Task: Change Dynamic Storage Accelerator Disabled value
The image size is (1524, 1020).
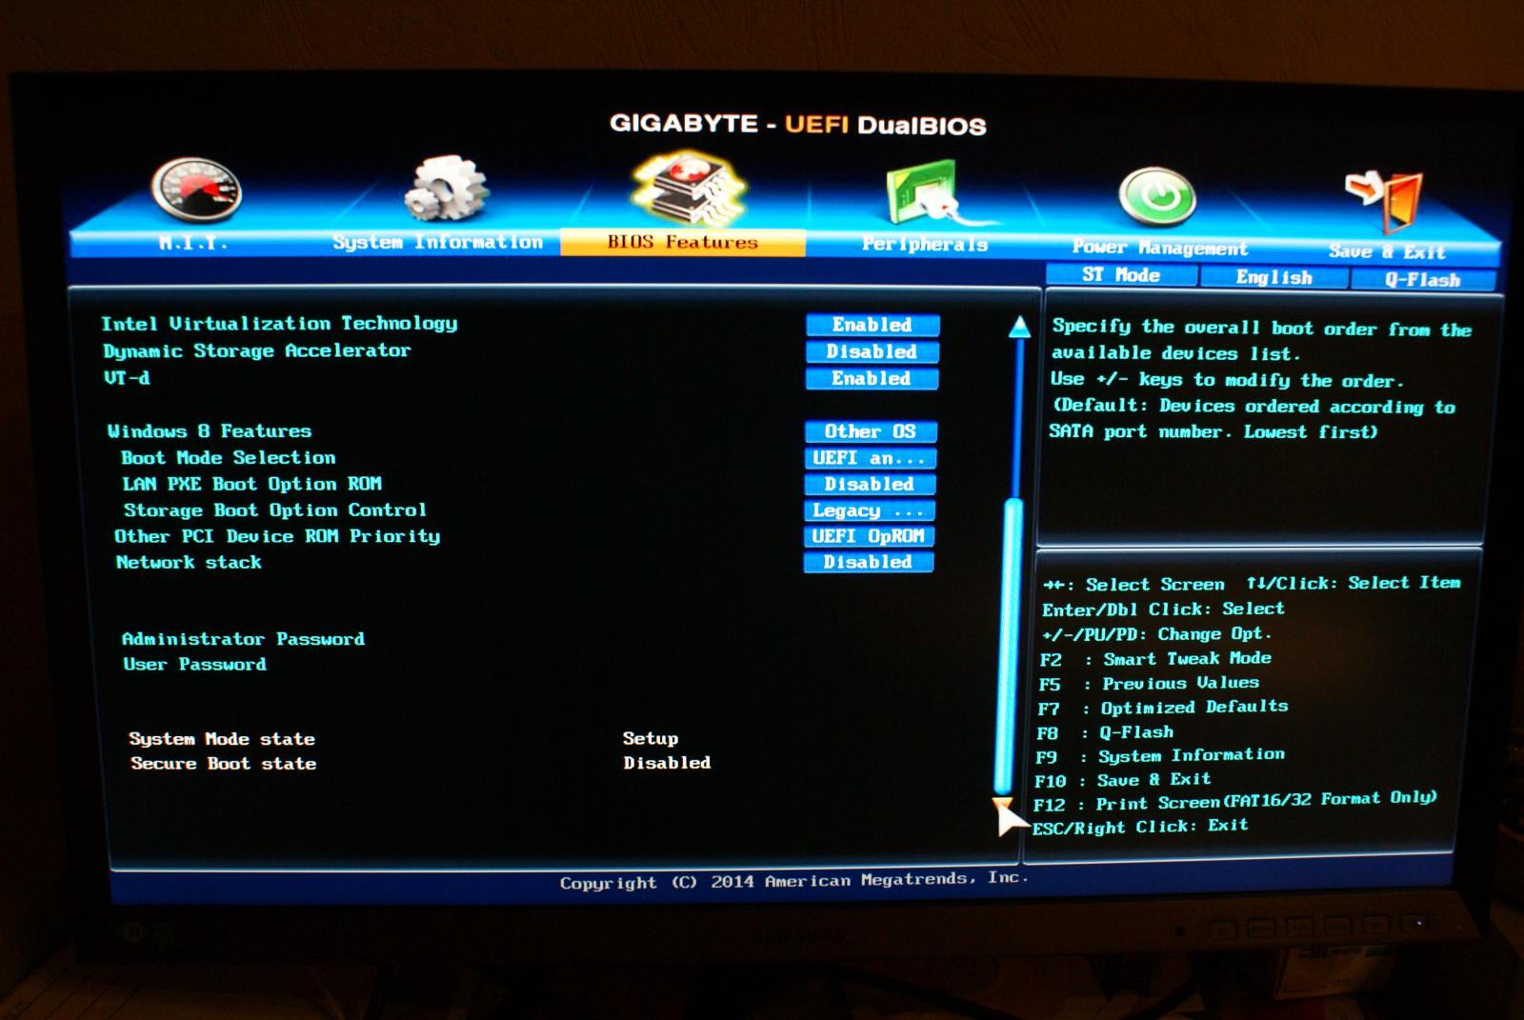Action: pyautogui.click(x=872, y=351)
